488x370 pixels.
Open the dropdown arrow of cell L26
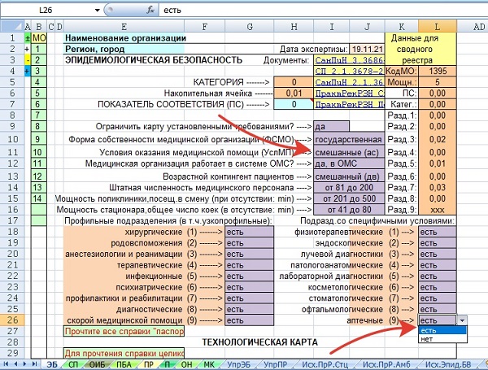tap(462, 320)
